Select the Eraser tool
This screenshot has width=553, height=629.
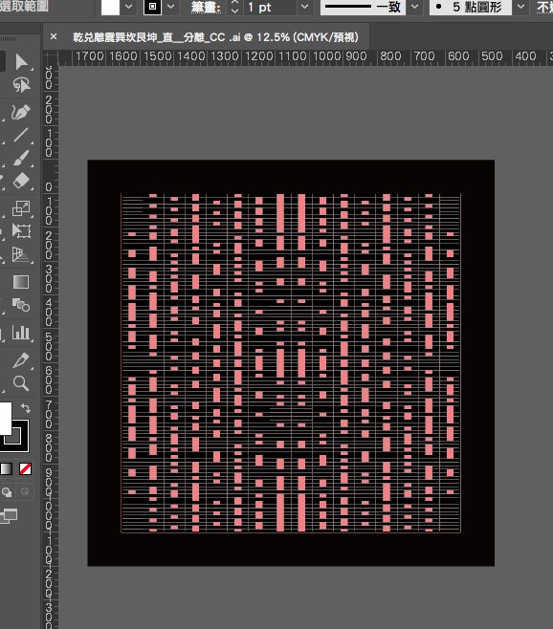[21, 181]
